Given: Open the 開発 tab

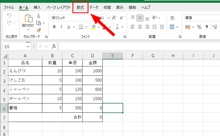Looking at the screenshot, I should tap(132, 7).
